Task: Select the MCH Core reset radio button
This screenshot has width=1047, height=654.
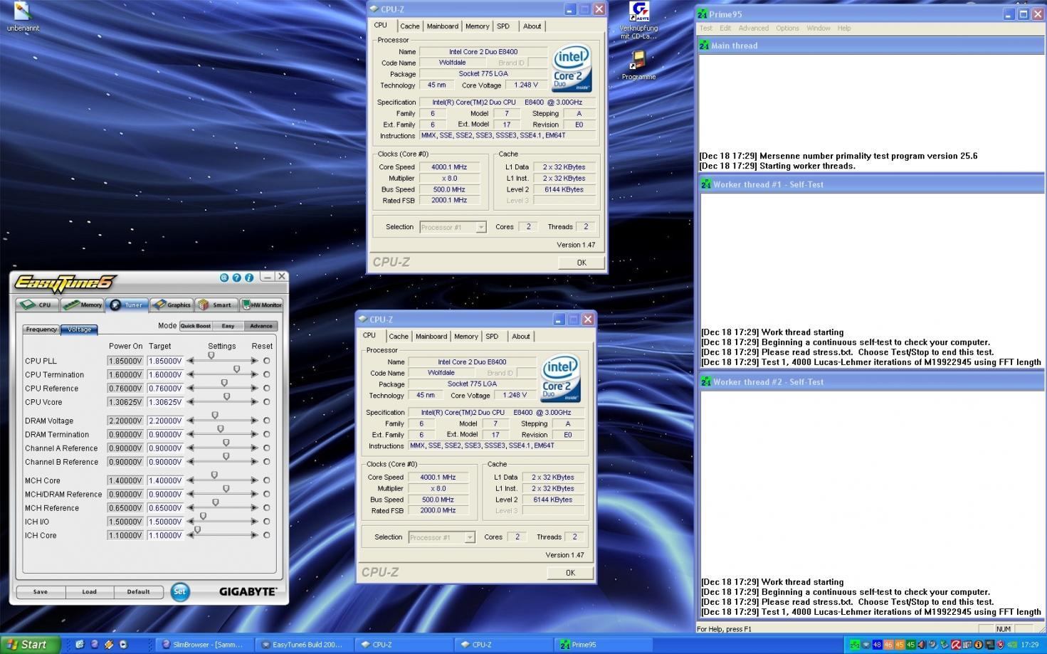Action: coord(267,480)
